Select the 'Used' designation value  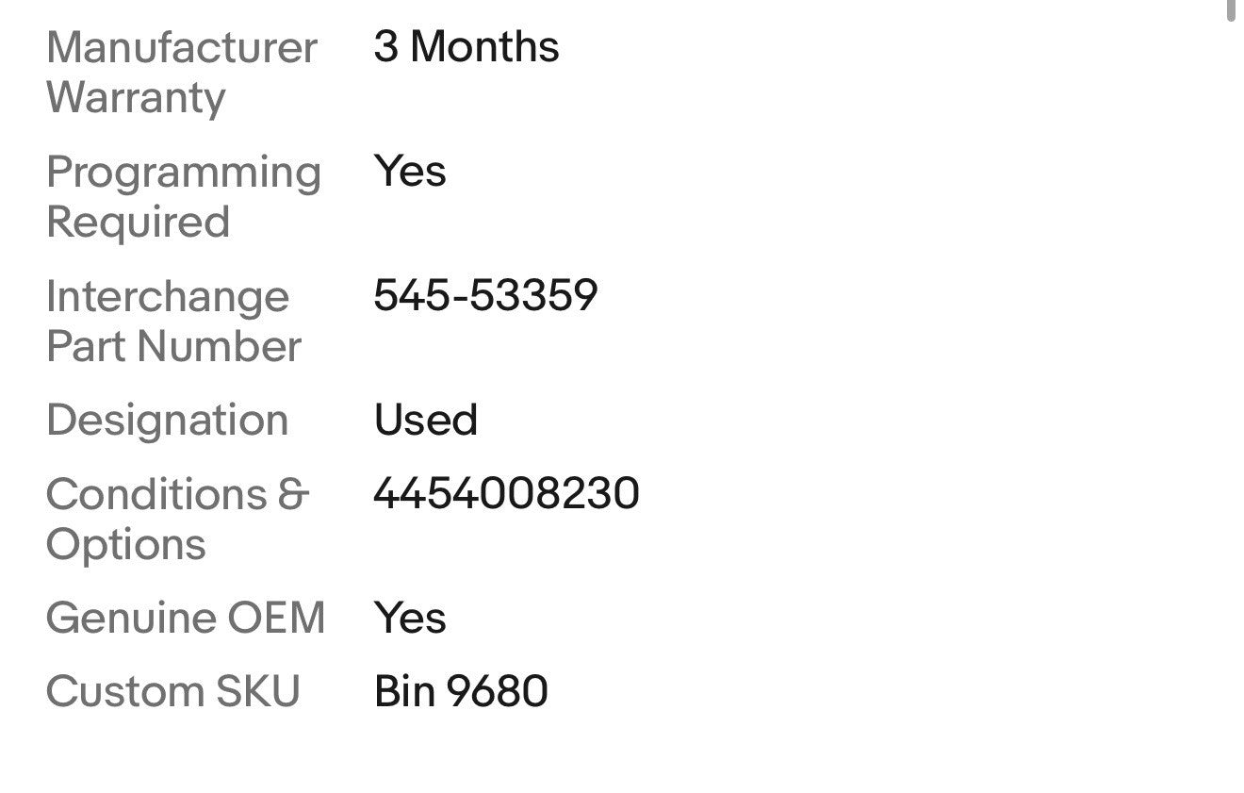point(425,421)
